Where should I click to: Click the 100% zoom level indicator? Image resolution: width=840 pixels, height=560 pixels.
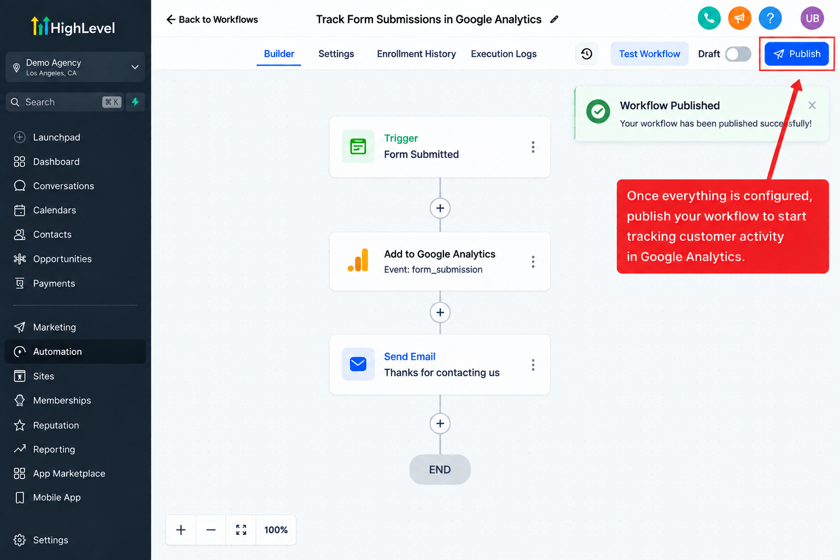click(276, 530)
